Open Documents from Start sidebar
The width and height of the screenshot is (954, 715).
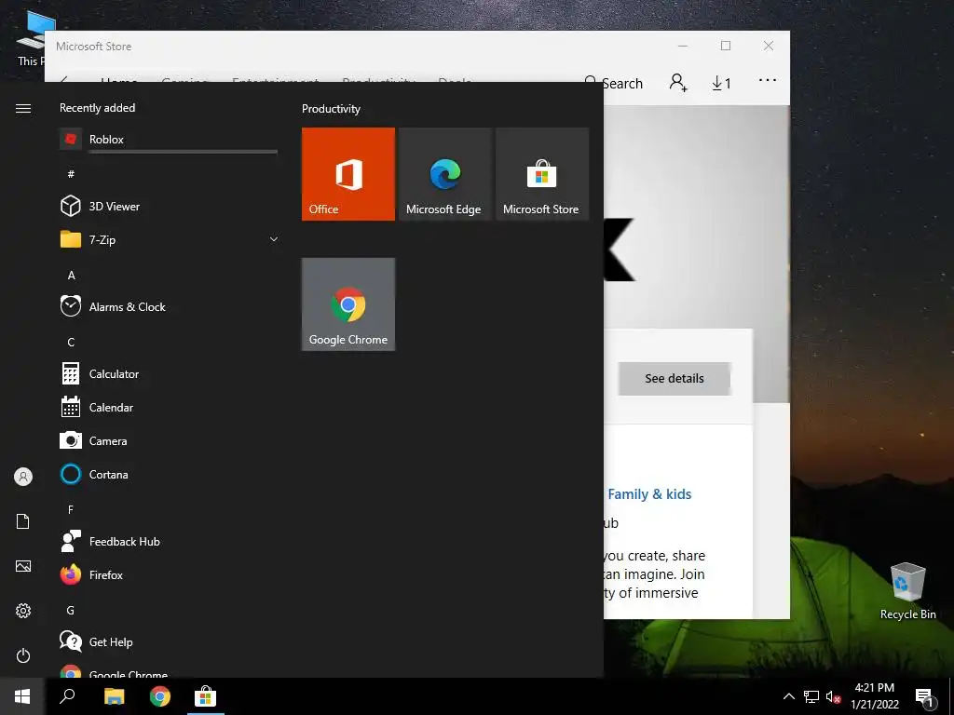23,521
